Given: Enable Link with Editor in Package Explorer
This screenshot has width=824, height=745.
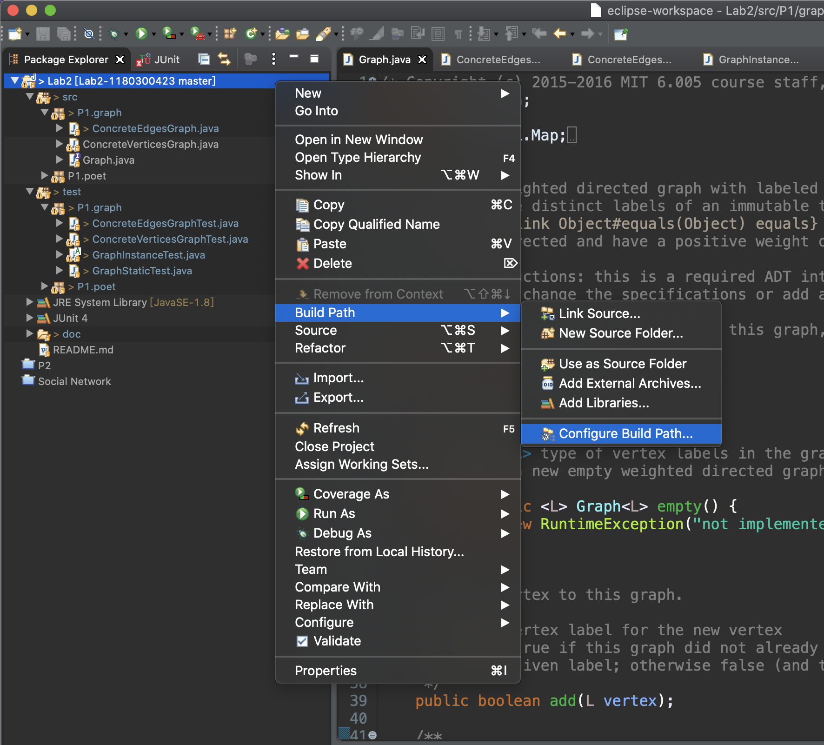Looking at the screenshot, I should [225, 59].
